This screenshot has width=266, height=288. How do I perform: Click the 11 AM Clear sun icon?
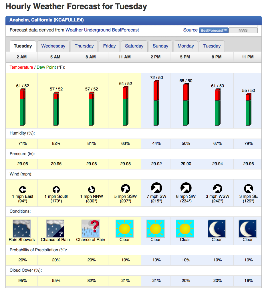(x=125, y=228)
